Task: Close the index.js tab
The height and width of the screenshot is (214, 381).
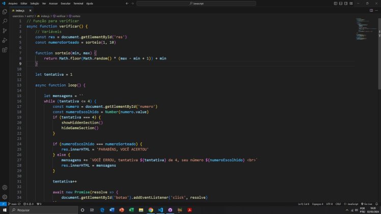Action: (31, 11)
